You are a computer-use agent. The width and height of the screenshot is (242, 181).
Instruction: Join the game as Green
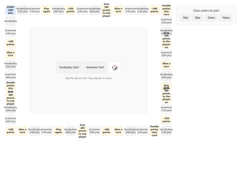point(211,18)
